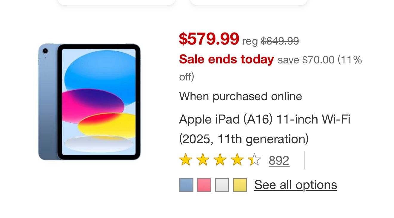Open the 892 reviews link
Screen dimensions: 394x218
pos(278,160)
